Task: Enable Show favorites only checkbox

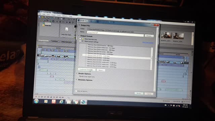Action: pyautogui.click(x=80, y=39)
